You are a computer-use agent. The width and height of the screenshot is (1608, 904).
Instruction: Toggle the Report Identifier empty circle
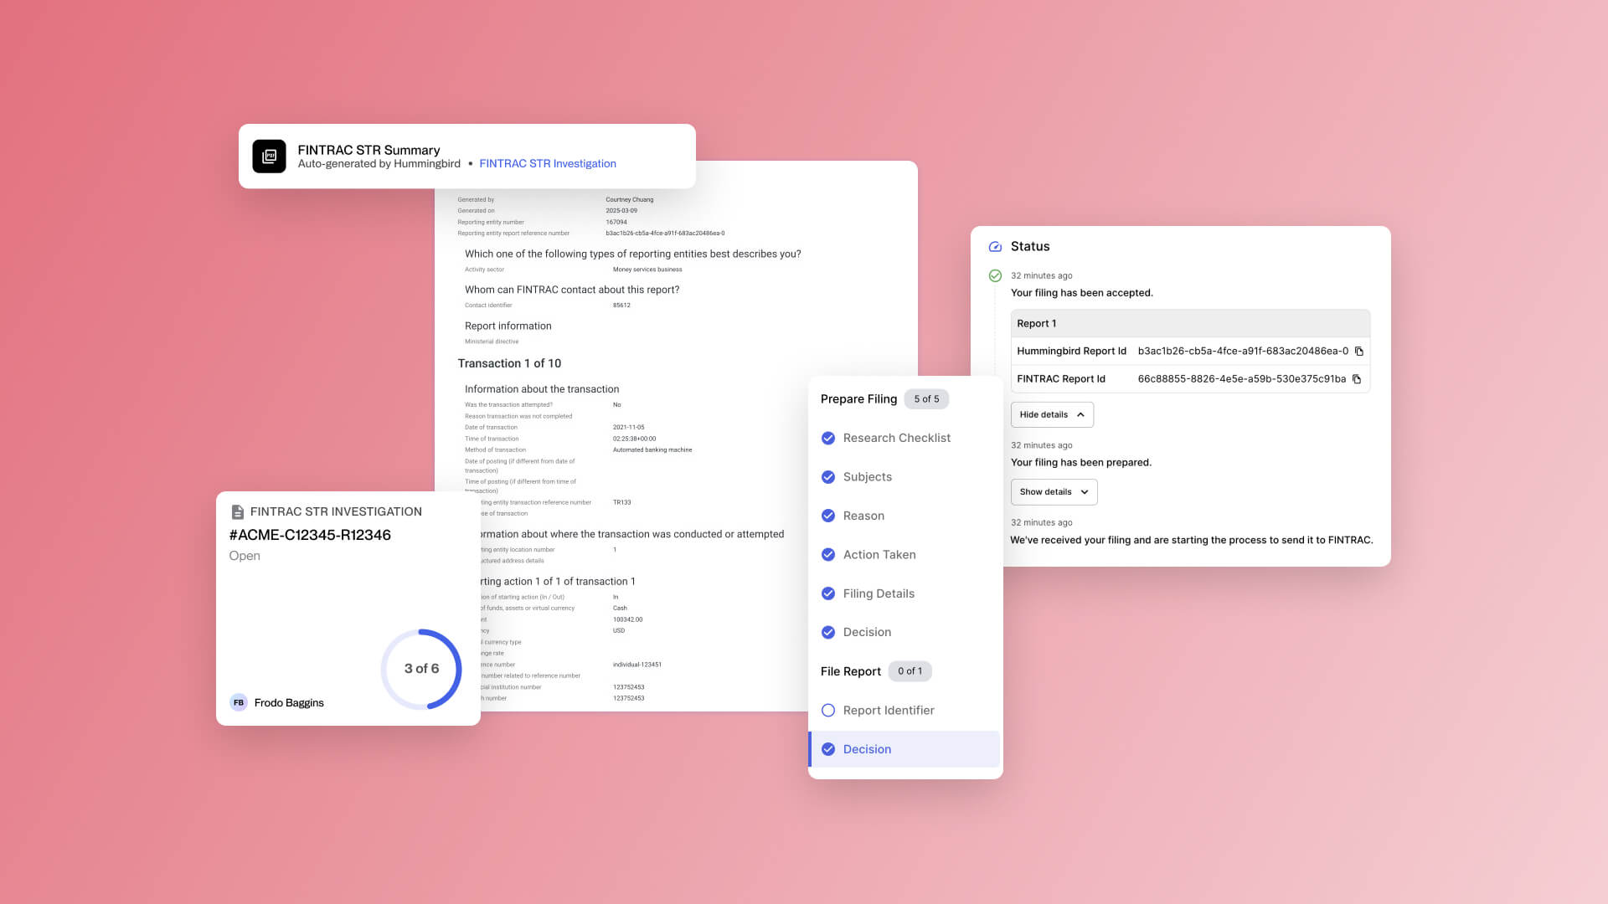[828, 711]
